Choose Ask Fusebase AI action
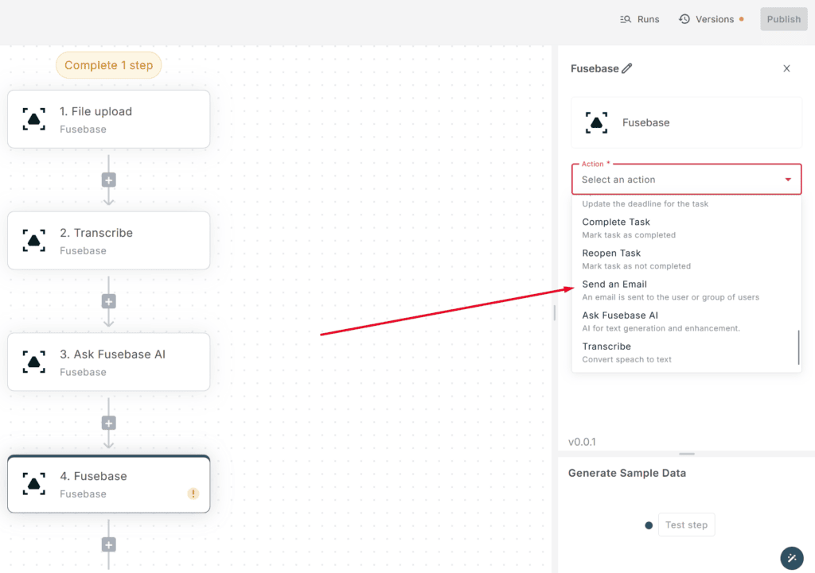The width and height of the screenshot is (815, 573). pos(686,322)
